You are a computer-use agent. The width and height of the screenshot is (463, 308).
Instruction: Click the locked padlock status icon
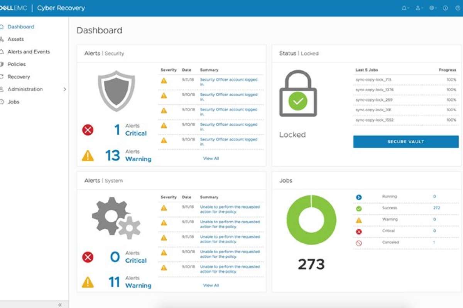click(298, 94)
